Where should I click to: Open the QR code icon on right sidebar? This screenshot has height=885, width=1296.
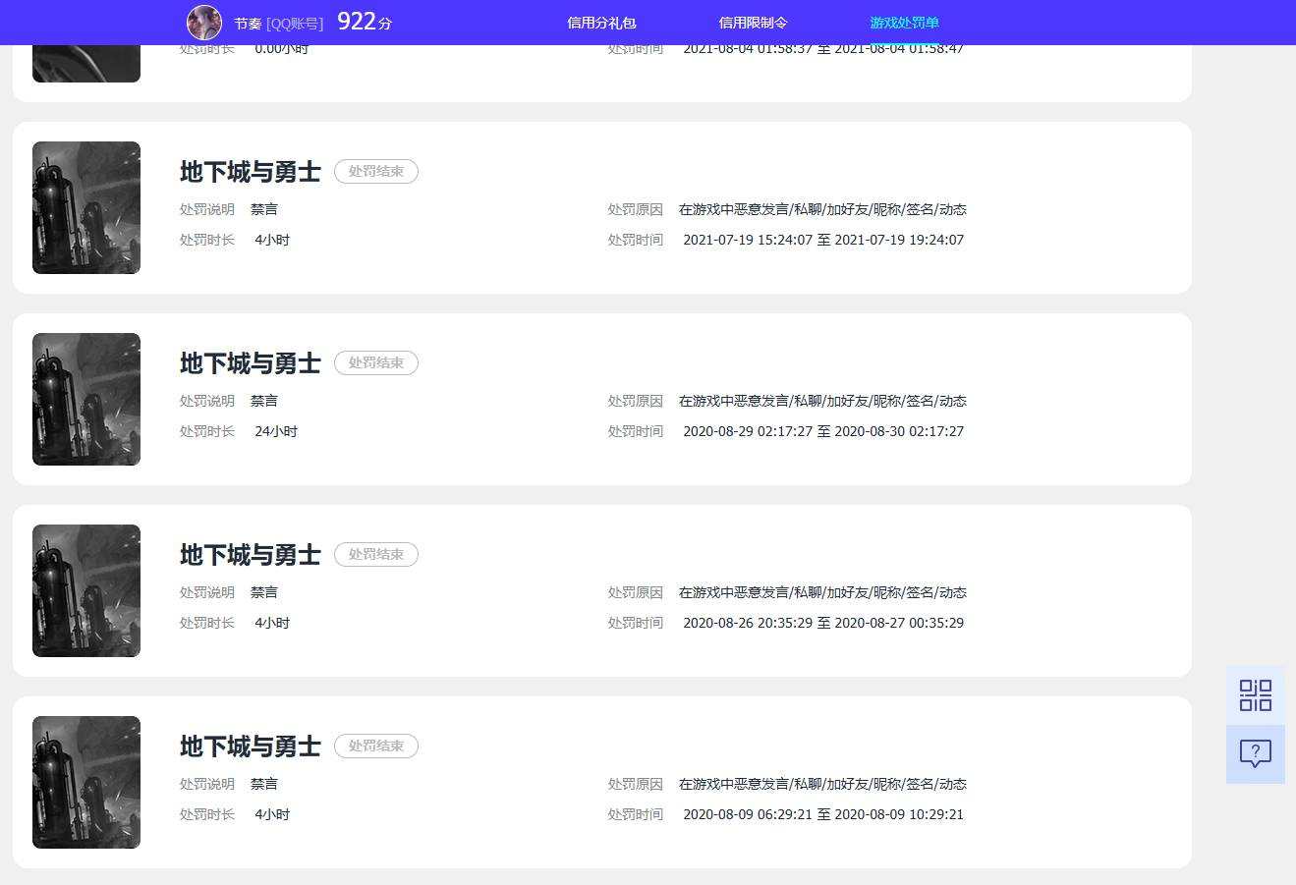(1255, 695)
